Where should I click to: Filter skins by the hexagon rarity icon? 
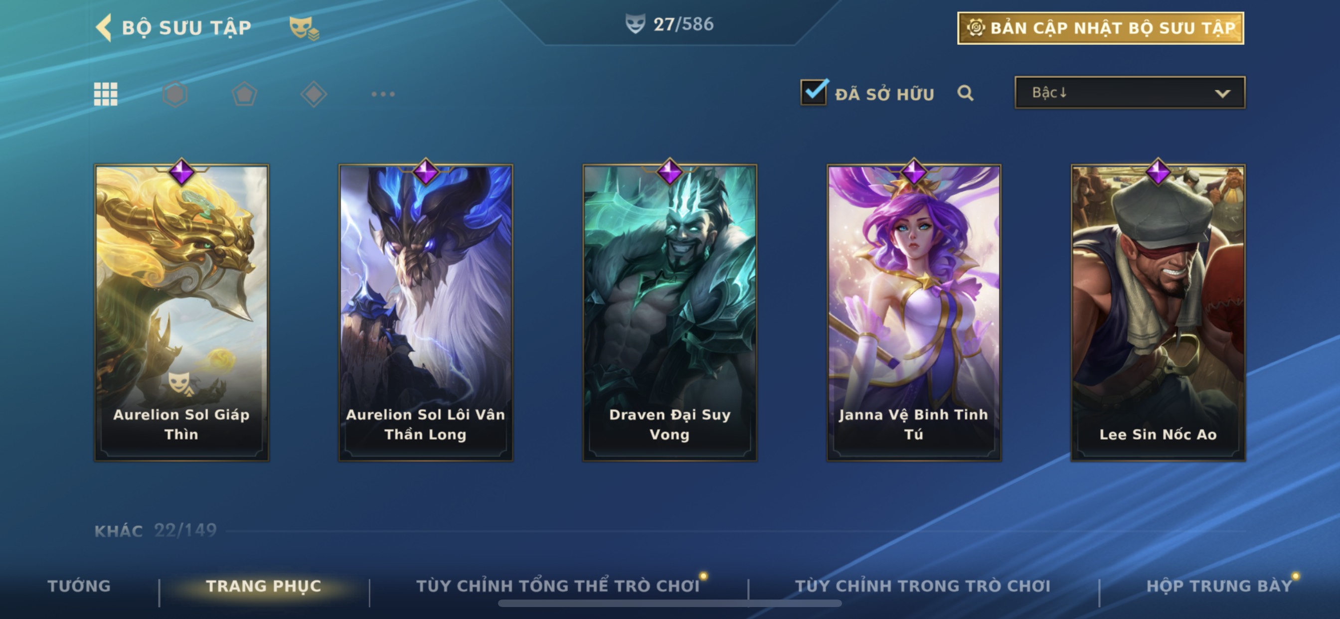(175, 94)
